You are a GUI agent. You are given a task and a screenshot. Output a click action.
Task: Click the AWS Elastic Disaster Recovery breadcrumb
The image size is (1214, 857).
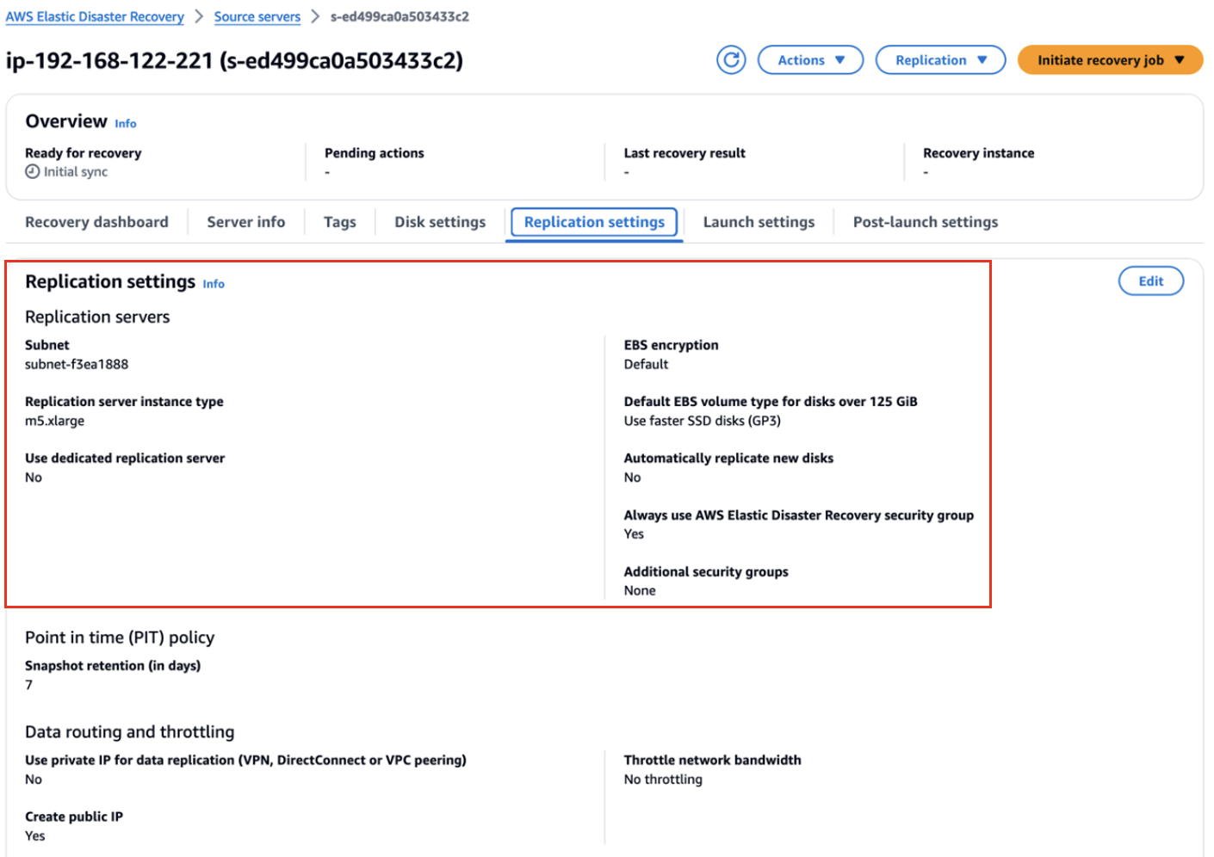(x=95, y=16)
